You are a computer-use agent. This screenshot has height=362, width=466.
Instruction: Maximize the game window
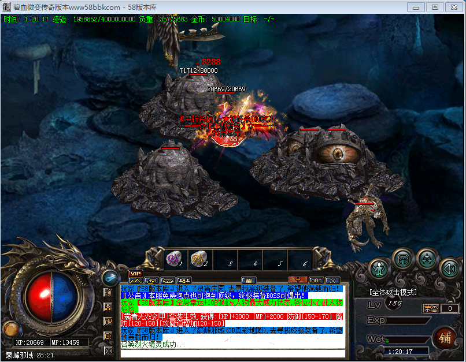coord(435,7)
